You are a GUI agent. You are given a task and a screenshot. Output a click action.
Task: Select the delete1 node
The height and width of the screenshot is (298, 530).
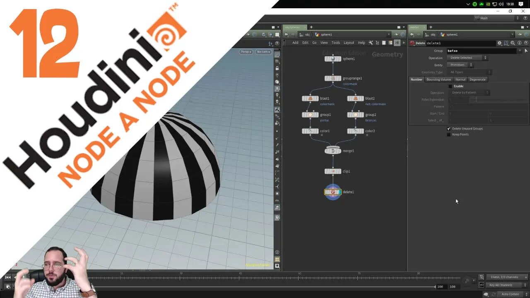[333, 192]
